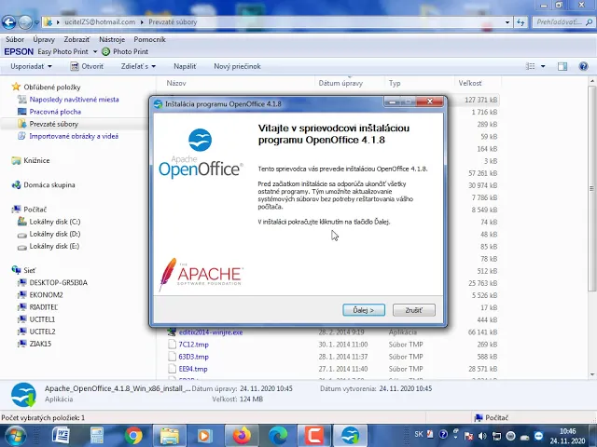Screen dimensions: 597x447
Task: Select network computer UCITEL1
Action: coord(42,319)
